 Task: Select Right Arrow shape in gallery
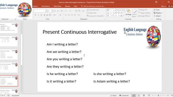point(116,13)
